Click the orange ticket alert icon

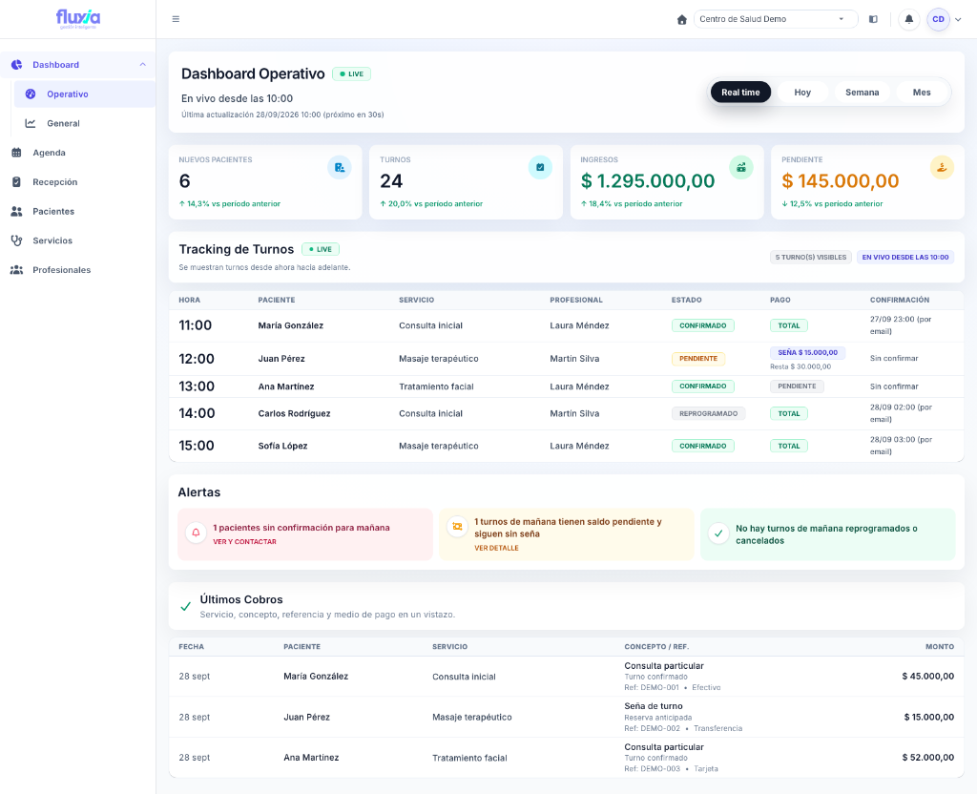[x=457, y=527]
